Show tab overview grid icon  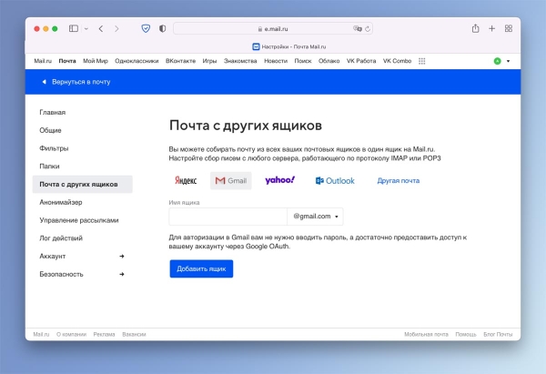click(x=509, y=28)
